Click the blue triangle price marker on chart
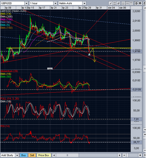The width and height of the screenshot is (146, 158). coord(89,54)
